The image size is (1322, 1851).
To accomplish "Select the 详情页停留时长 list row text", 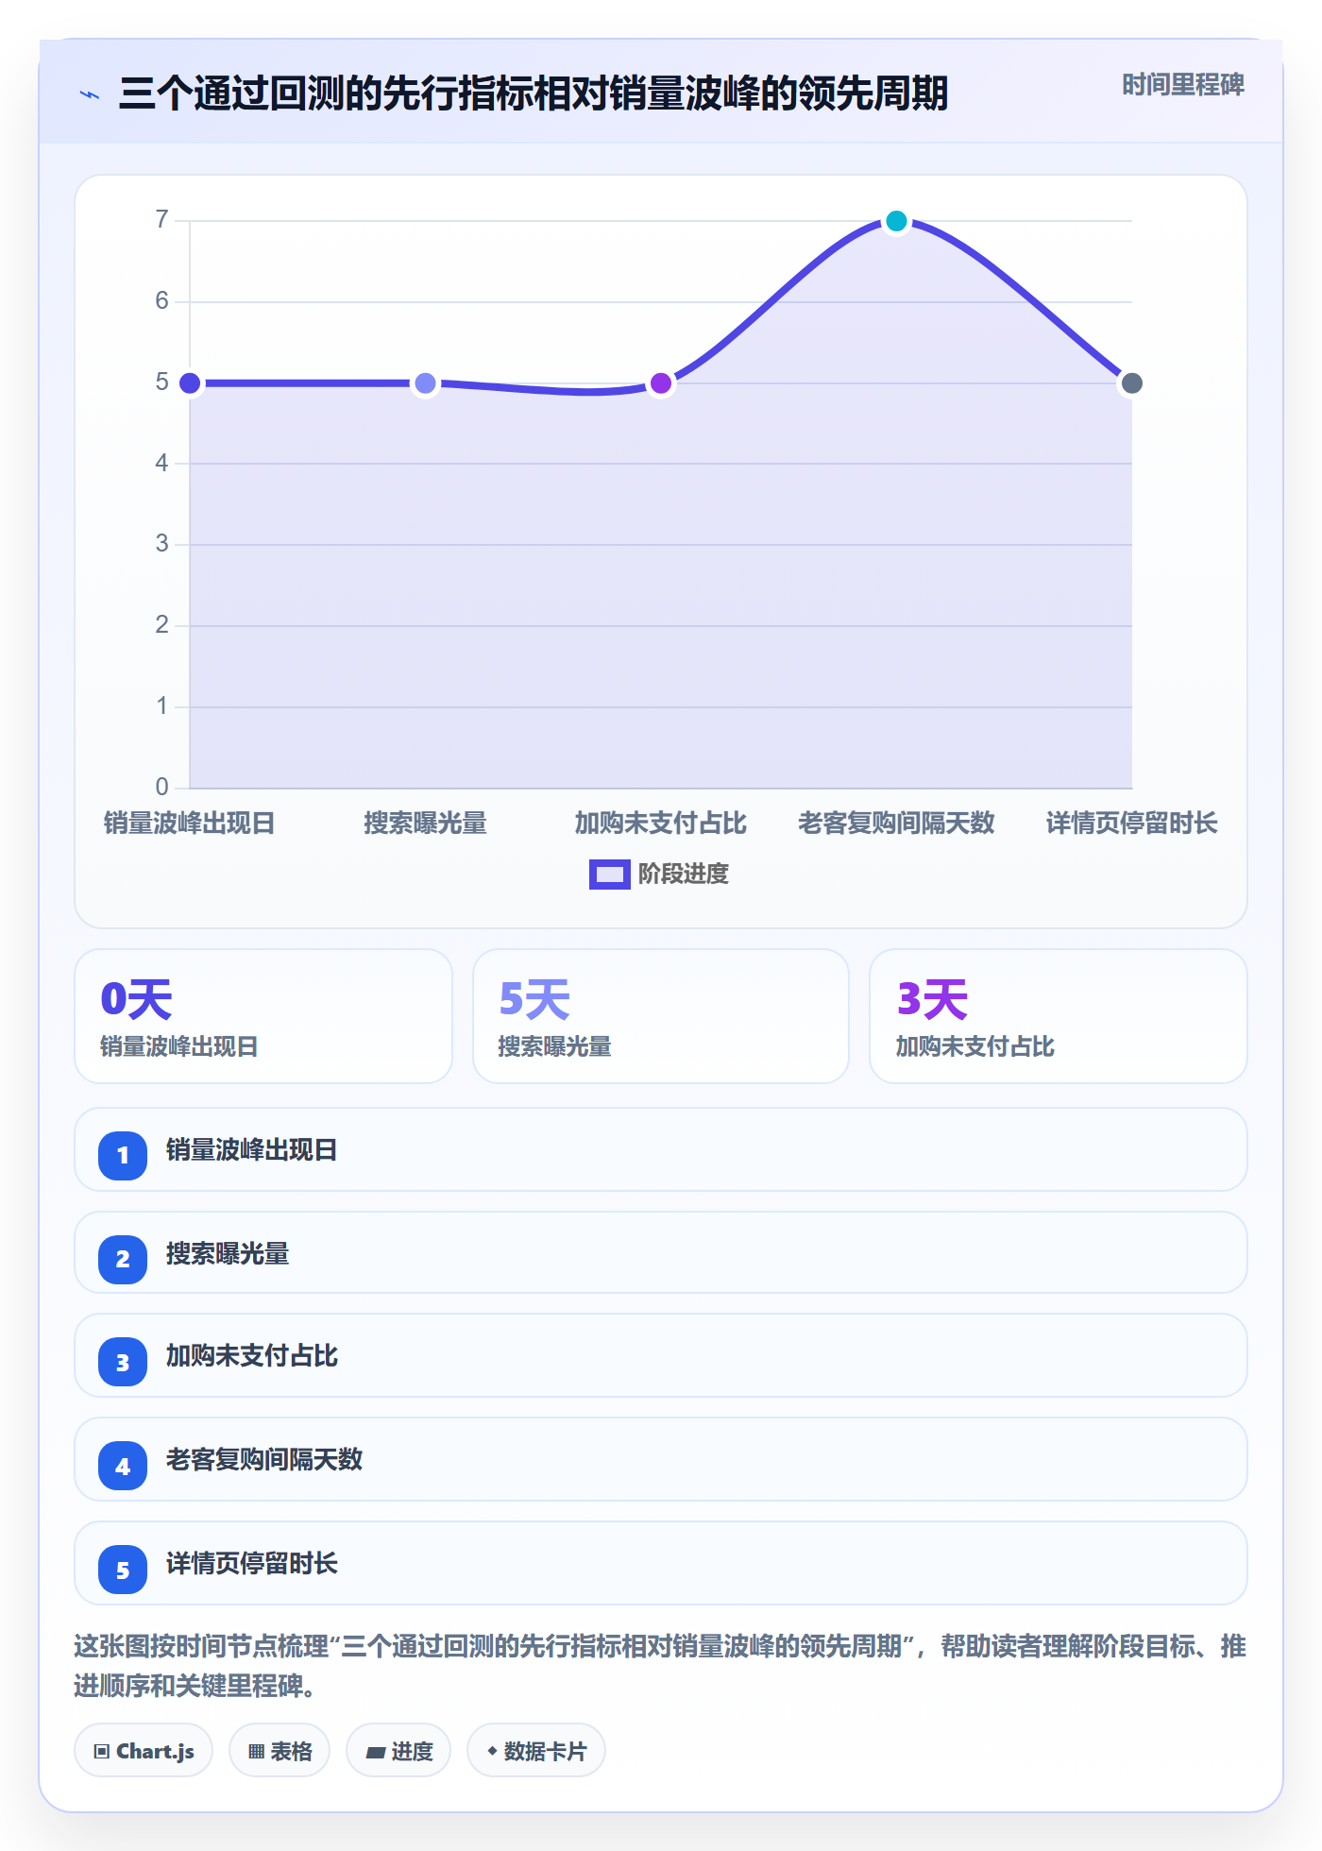I will [252, 1564].
